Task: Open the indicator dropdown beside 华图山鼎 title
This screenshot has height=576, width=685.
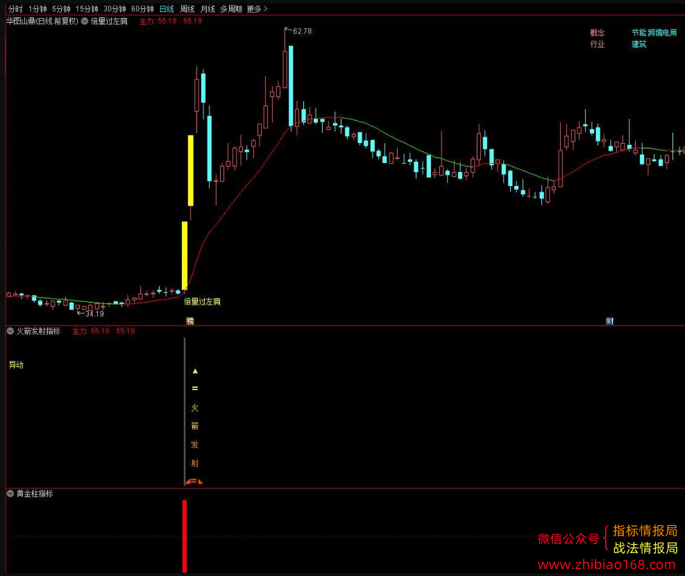Action: [85, 21]
